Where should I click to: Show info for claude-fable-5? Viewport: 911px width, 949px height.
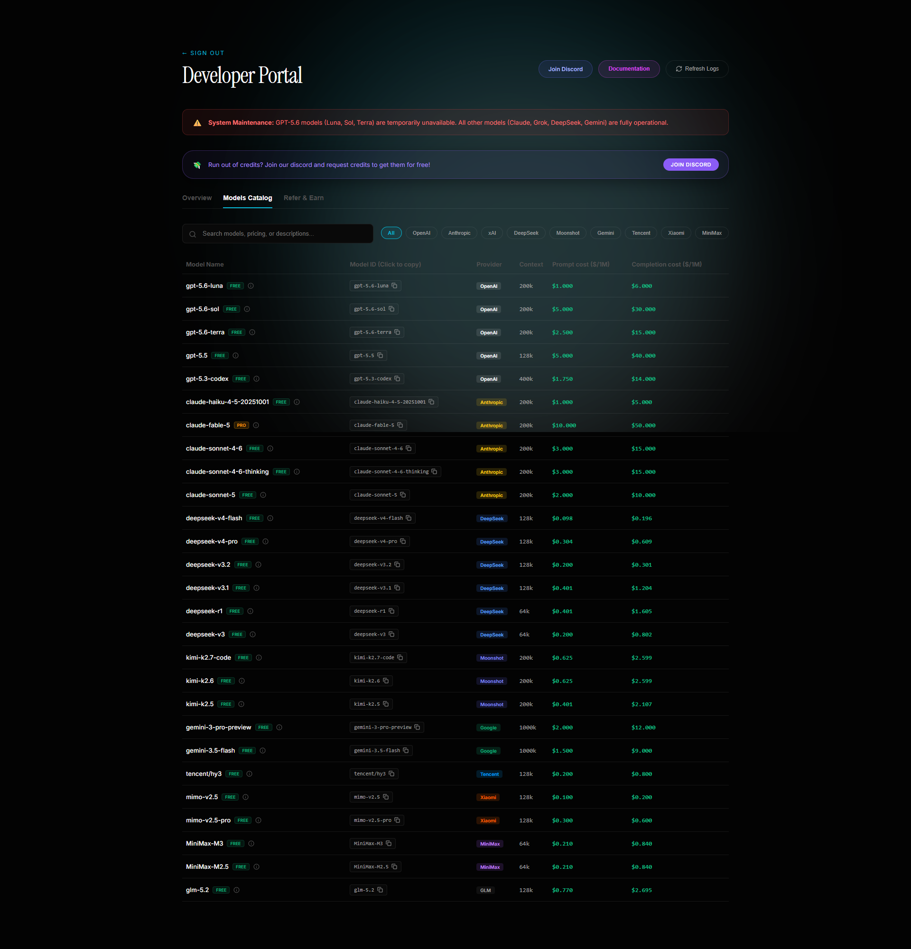(x=256, y=425)
